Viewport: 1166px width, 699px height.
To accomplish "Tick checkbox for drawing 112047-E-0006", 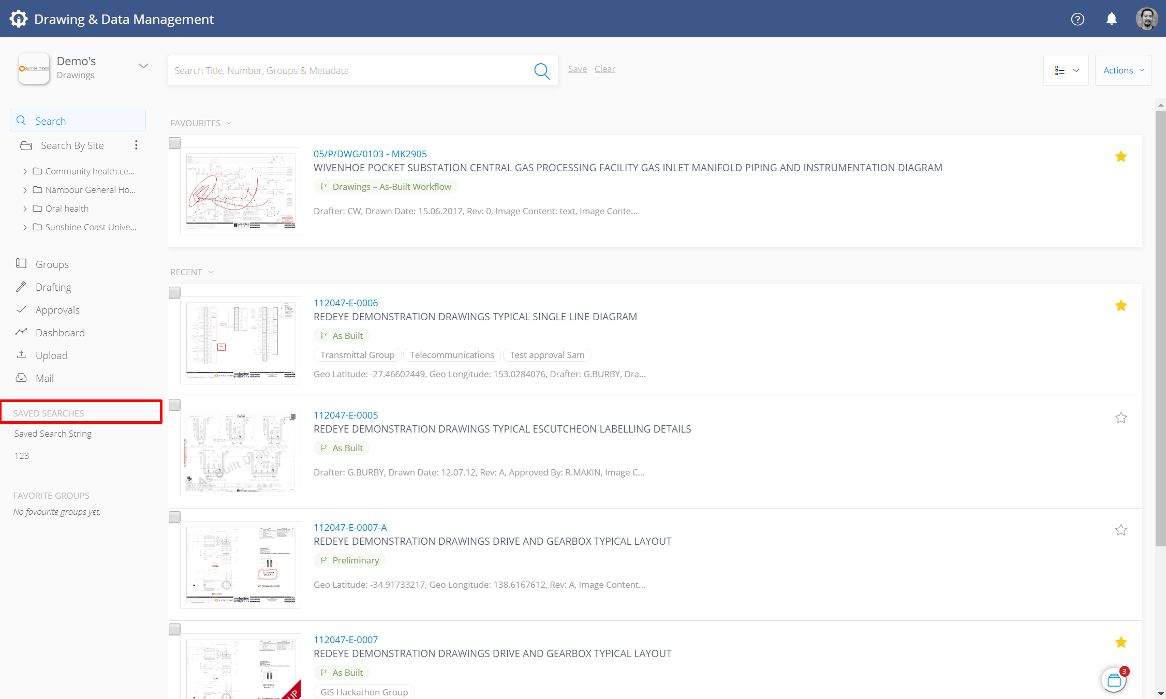I will pyautogui.click(x=175, y=292).
